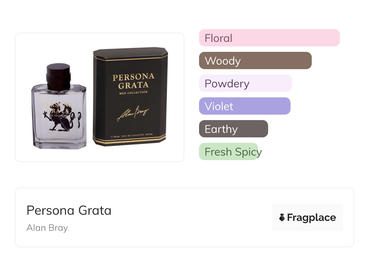
Task: Select the brown Woody accord bar
Action: point(255,61)
